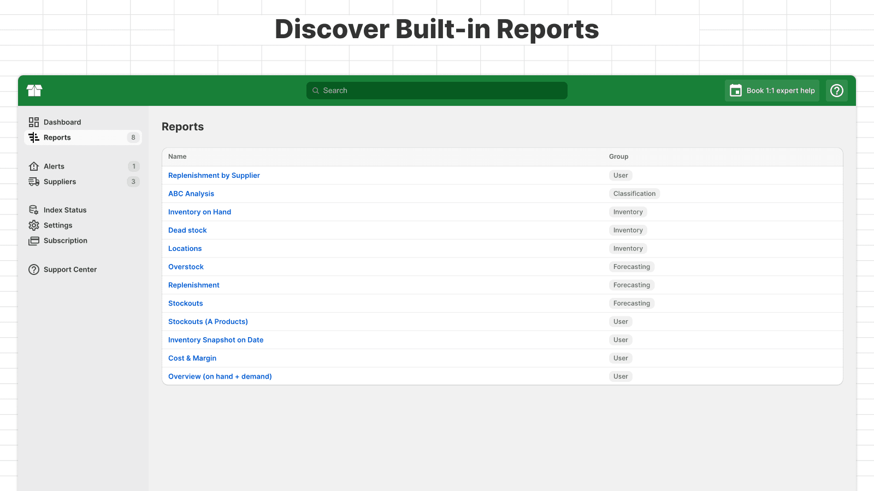This screenshot has height=491, width=874.
Task: Open Settings using the gear icon
Action: click(34, 225)
